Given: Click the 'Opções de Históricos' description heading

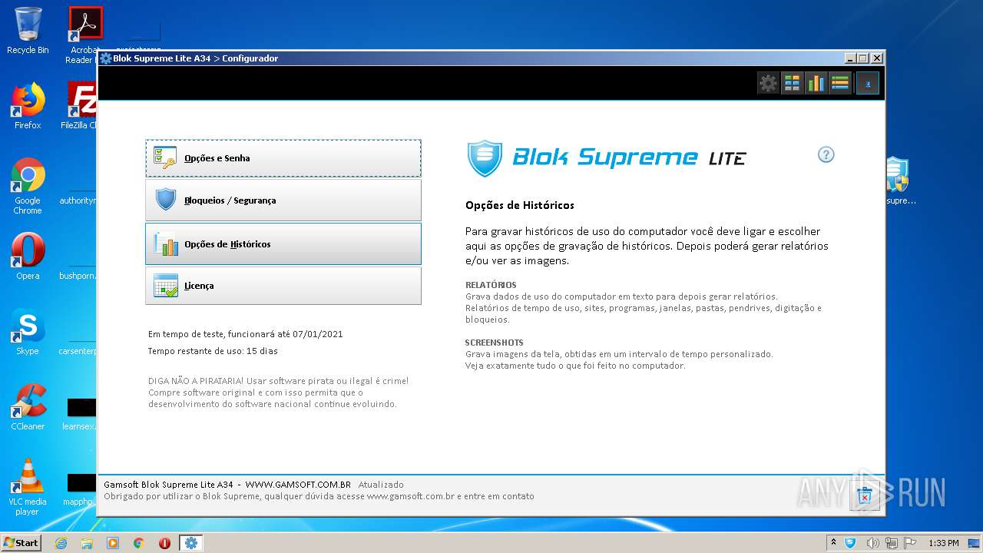Looking at the screenshot, I should pos(520,205).
